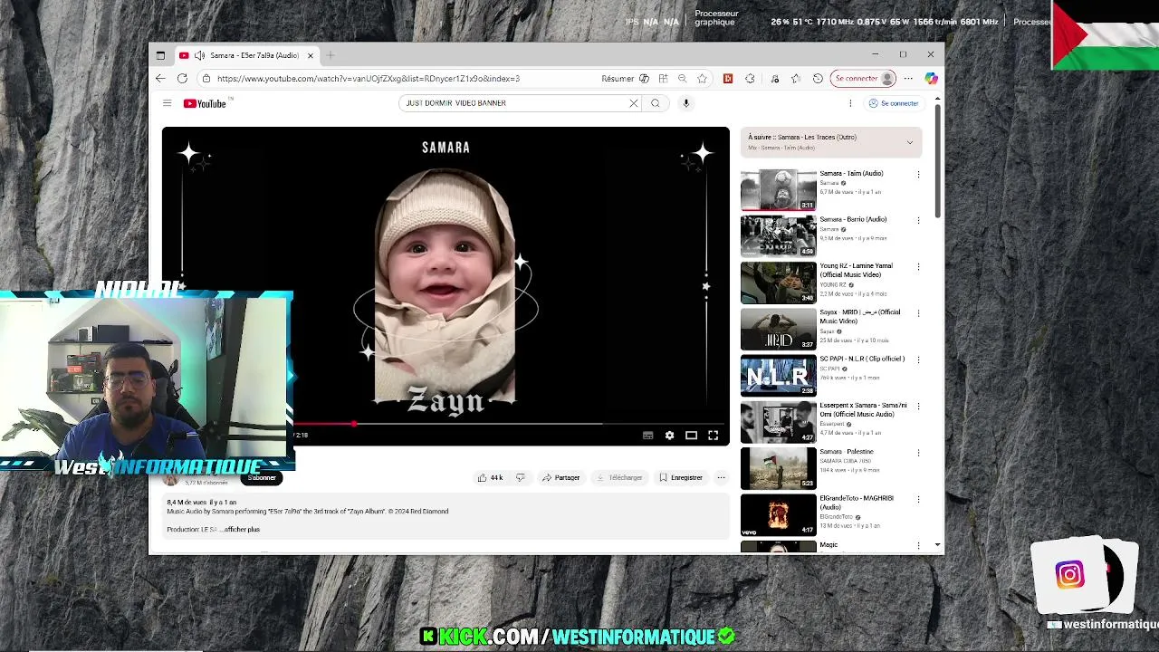Clear the search text with the X
The width and height of the screenshot is (1159, 652).
[634, 103]
